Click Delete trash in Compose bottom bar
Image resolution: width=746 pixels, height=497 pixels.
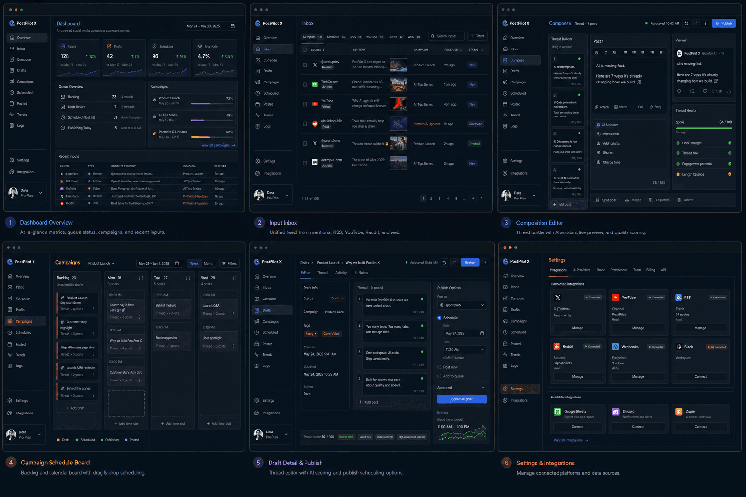tap(685, 200)
